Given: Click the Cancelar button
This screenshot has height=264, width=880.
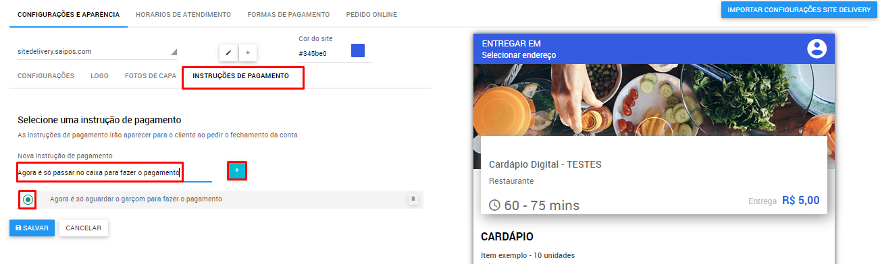Looking at the screenshot, I should point(84,228).
